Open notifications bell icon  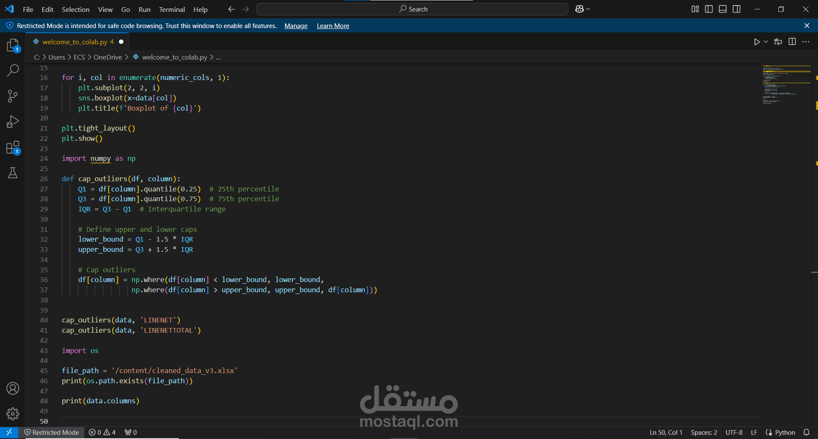pyautogui.click(x=806, y=433)
